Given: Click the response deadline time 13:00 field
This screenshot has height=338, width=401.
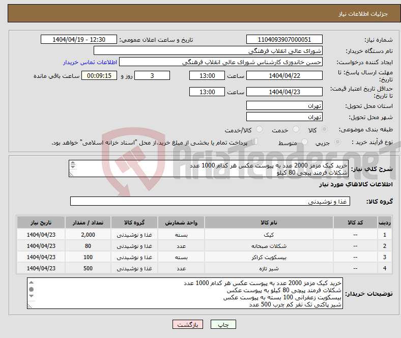Looking at the screenshot, I should (x=207, y=75).
